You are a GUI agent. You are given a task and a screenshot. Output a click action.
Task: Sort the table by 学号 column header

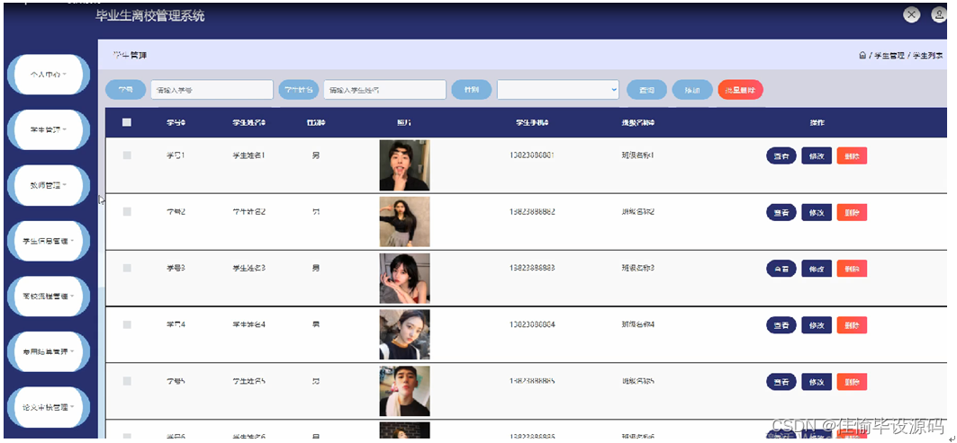[x=176, y=122]
